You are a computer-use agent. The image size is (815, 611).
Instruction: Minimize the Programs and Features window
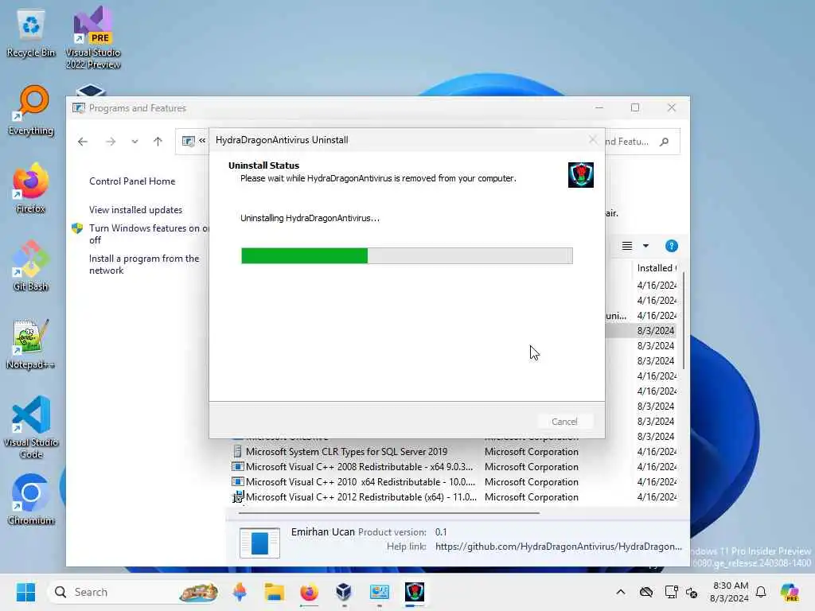coord(599,107)
